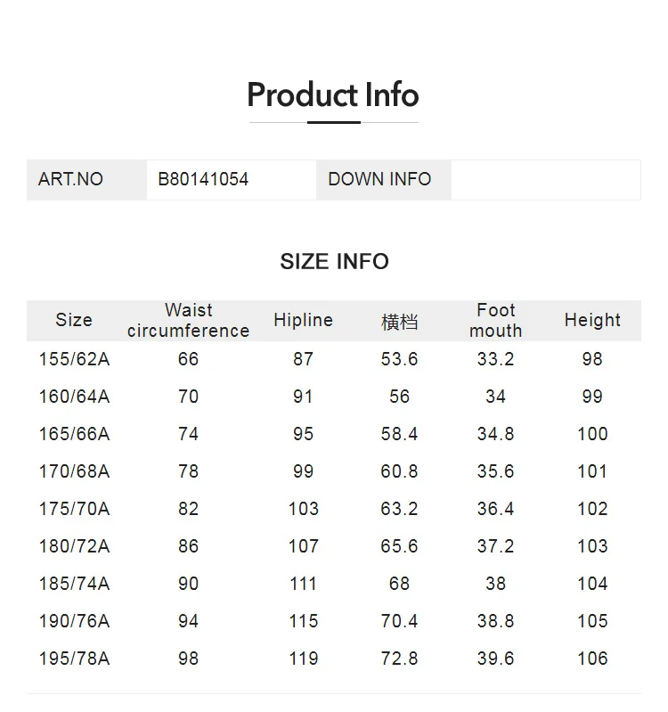Click the Foot mouth column header
Screen dimensions: 668x712
495,321
